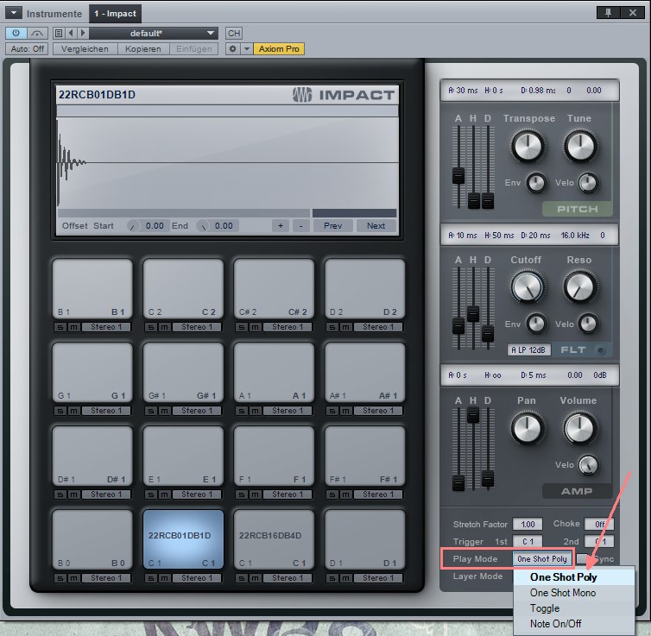Click the Kopieren button
The width and height of the screenshot is (651, 636).
click(x=142, y=49)
